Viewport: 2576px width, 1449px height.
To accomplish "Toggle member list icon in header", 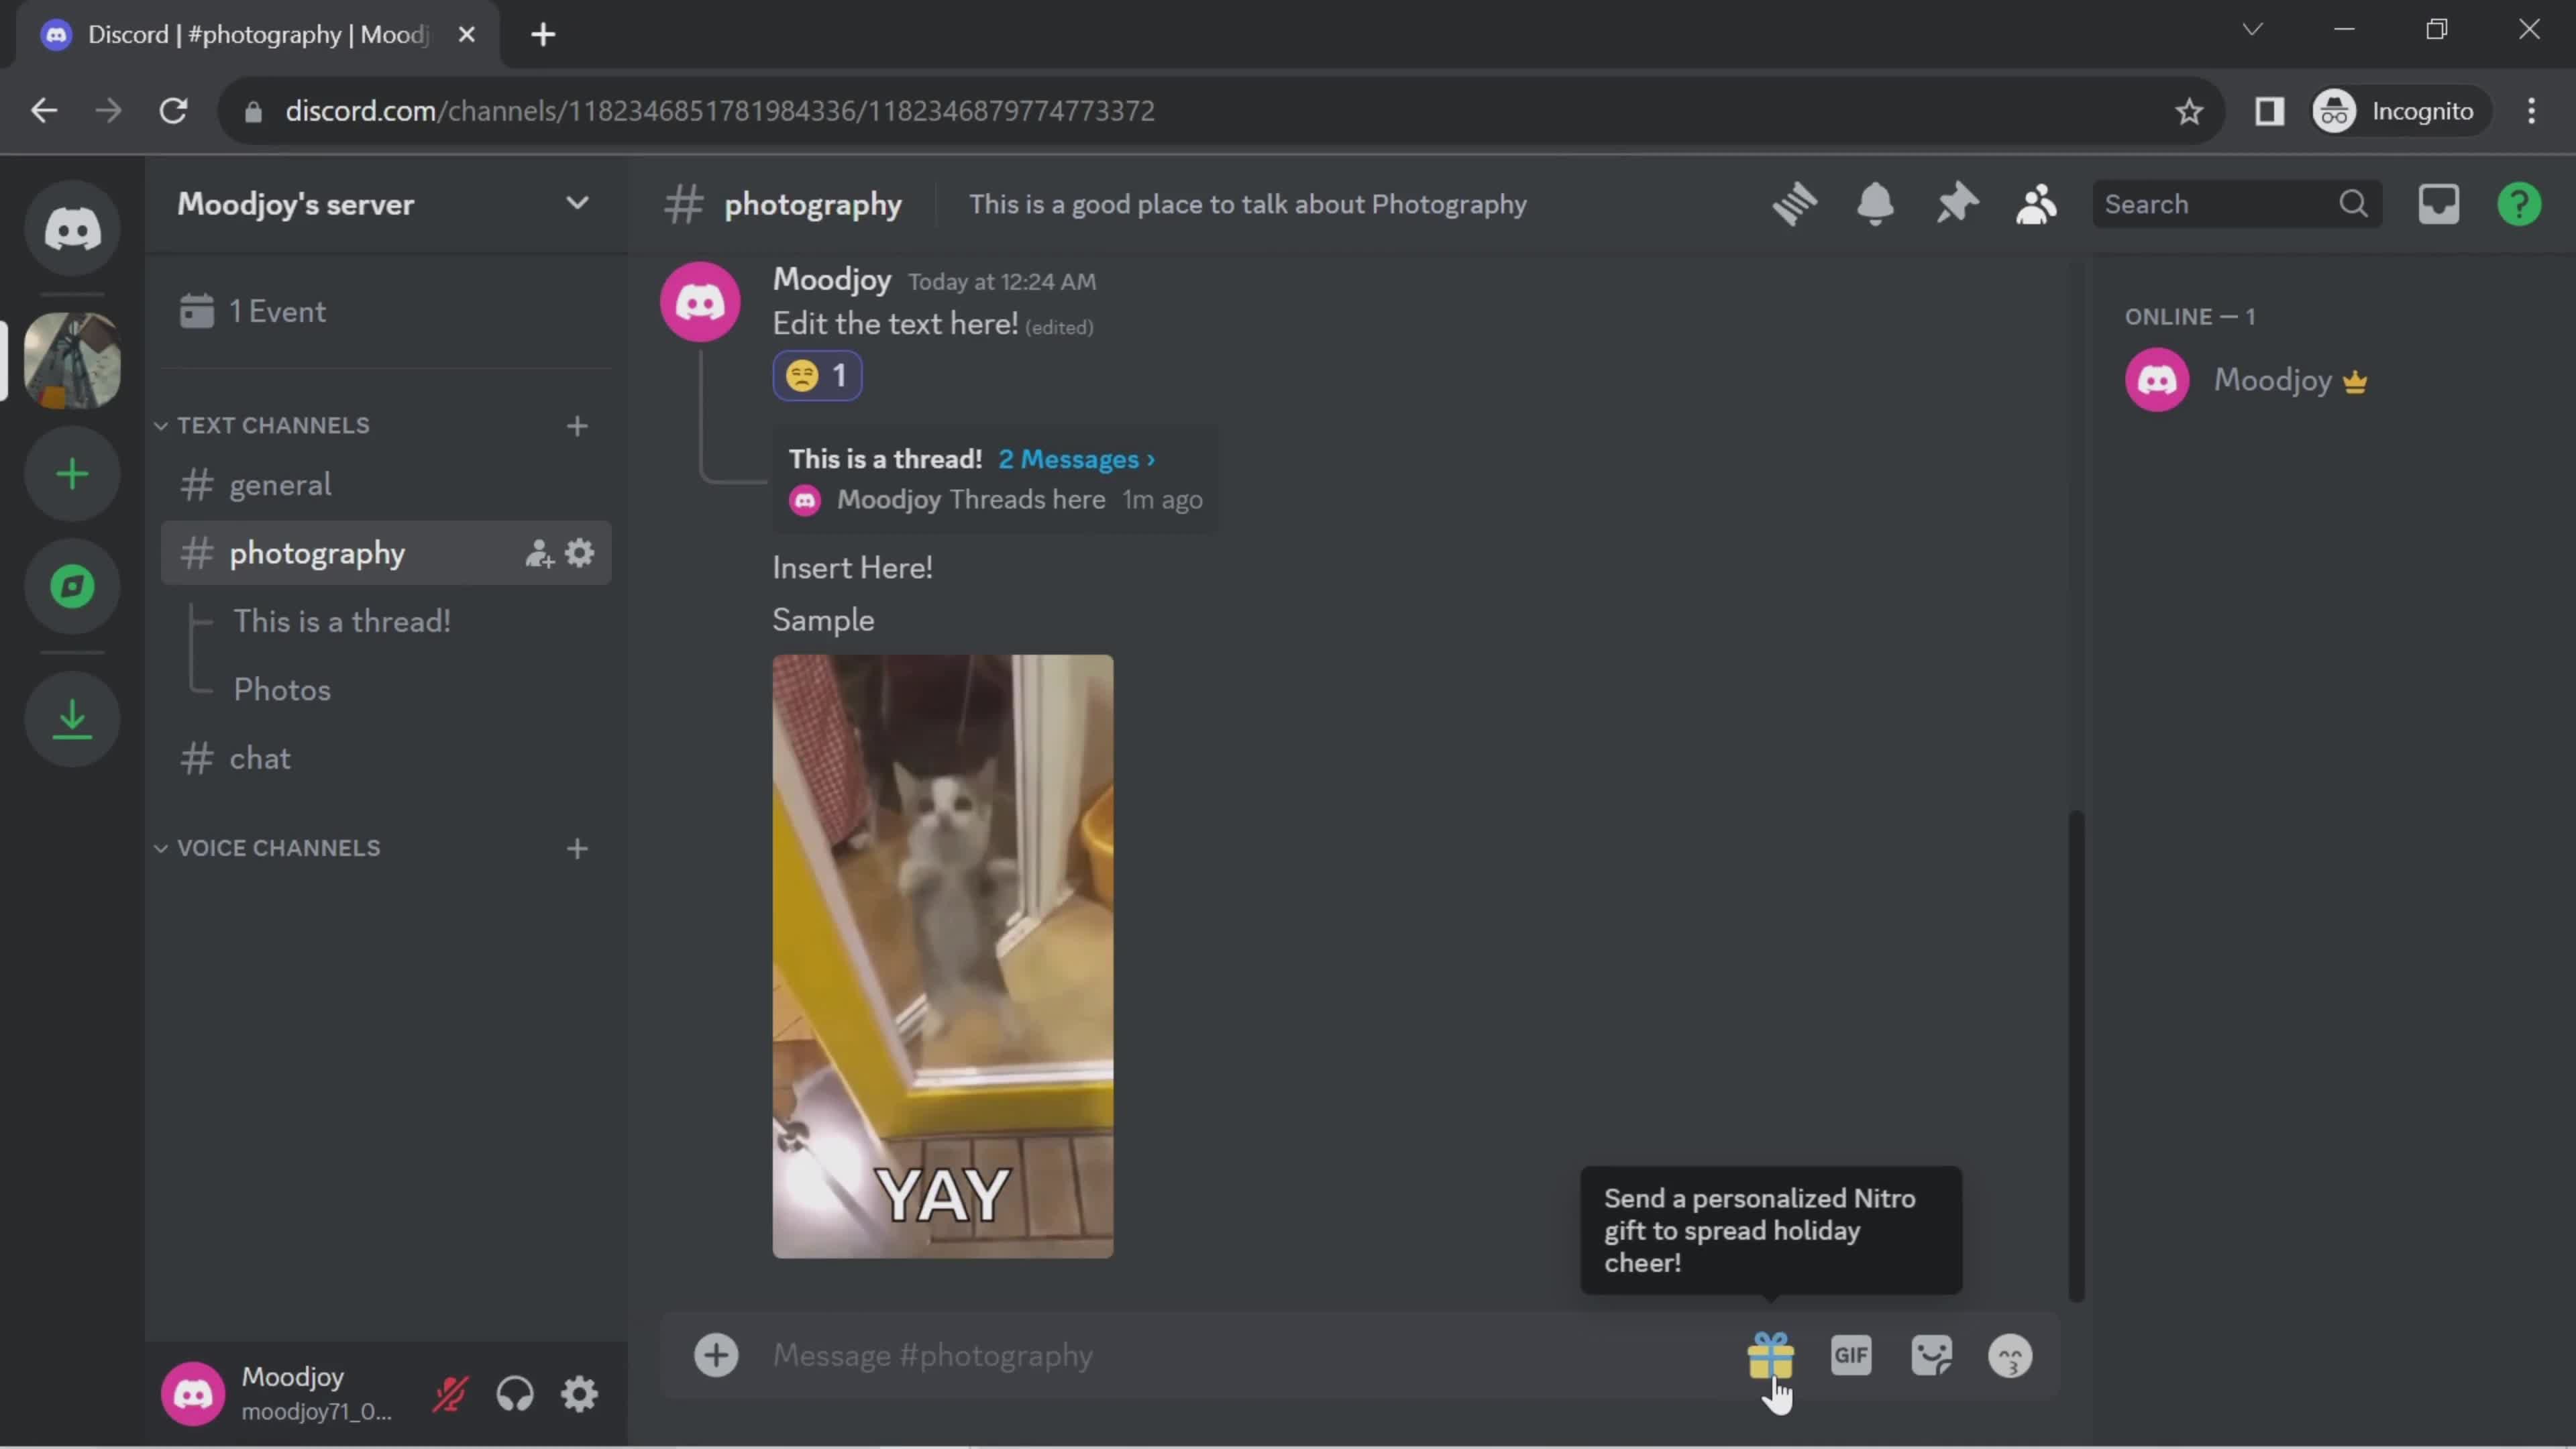I will (x=2036, y=204).
